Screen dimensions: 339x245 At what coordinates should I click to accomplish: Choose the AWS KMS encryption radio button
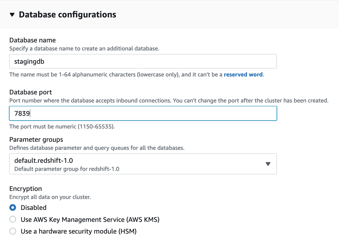pos(13,220)
